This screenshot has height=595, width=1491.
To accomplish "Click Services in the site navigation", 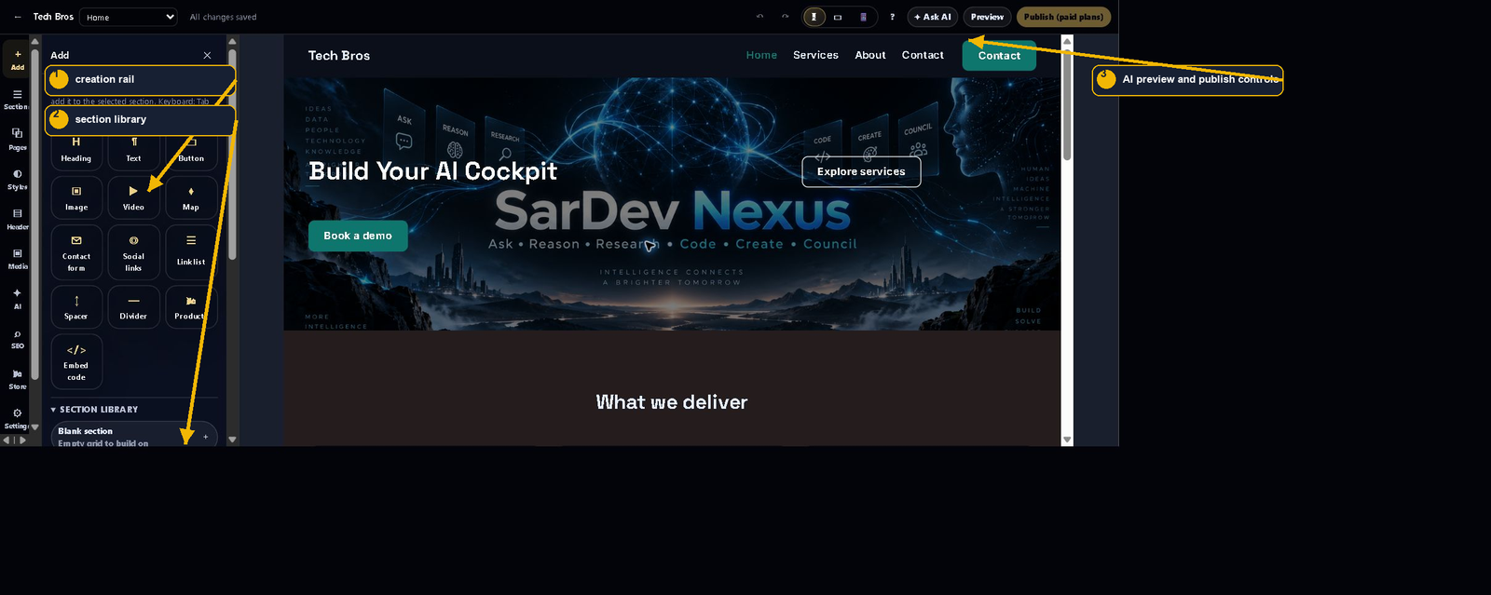I will coord(815,55).
